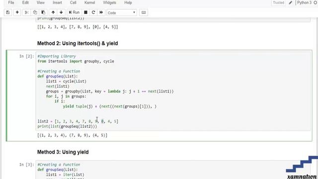This screenshot has width=318, height=179.
Task: Click the 'print(list(groupSeq(list2)))' line
Action: 68,126
